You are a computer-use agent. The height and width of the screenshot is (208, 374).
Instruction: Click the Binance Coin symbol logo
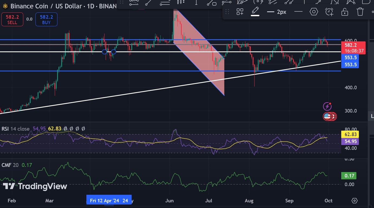pos(5,6)
